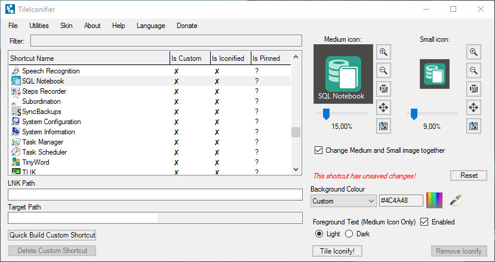Click the shortcut list scroll down arrow
Image resolution: width=495 pixels, height=262 pixels.
[x=296, y=169]
